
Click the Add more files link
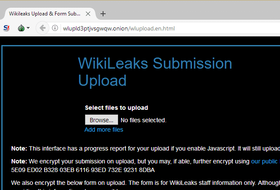click(103, 130)
